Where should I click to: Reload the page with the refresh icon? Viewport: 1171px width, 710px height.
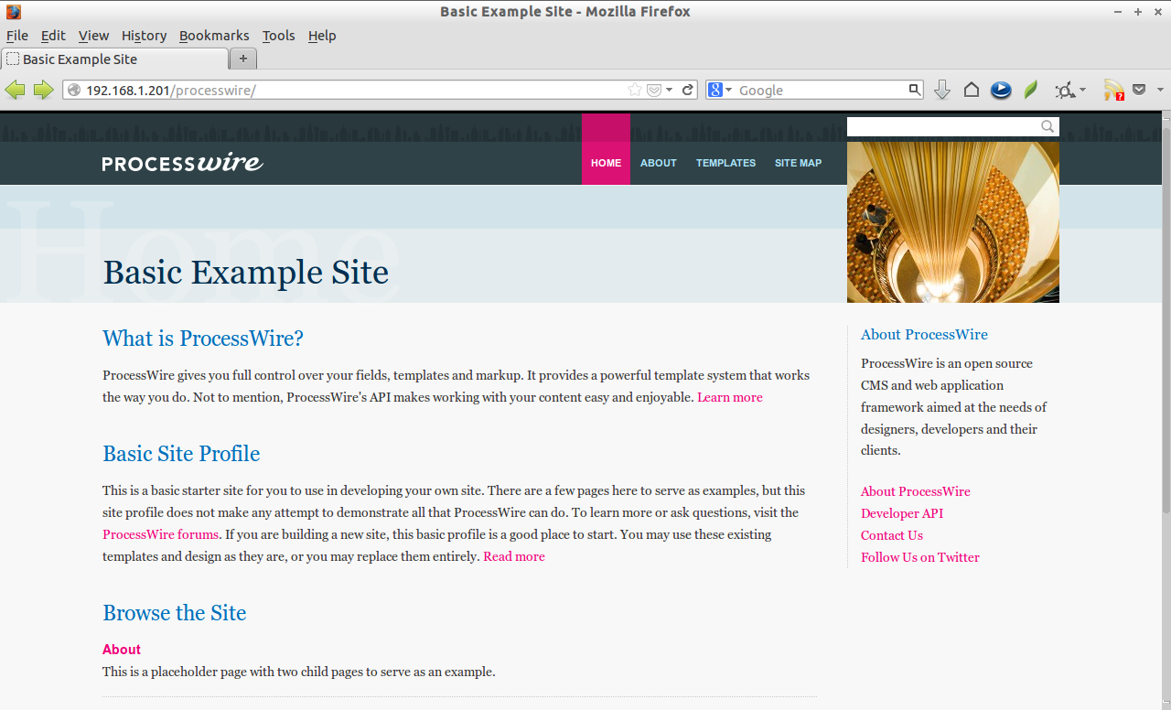click(688, 90)
